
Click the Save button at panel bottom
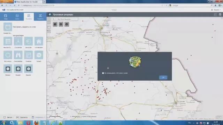(8, 117)
